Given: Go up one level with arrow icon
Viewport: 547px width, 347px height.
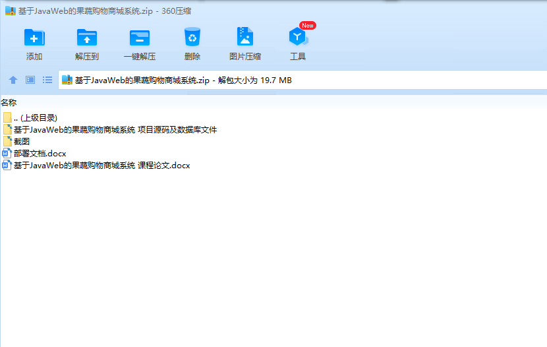Looking at the screenshot, I should [x=13, y=80].
